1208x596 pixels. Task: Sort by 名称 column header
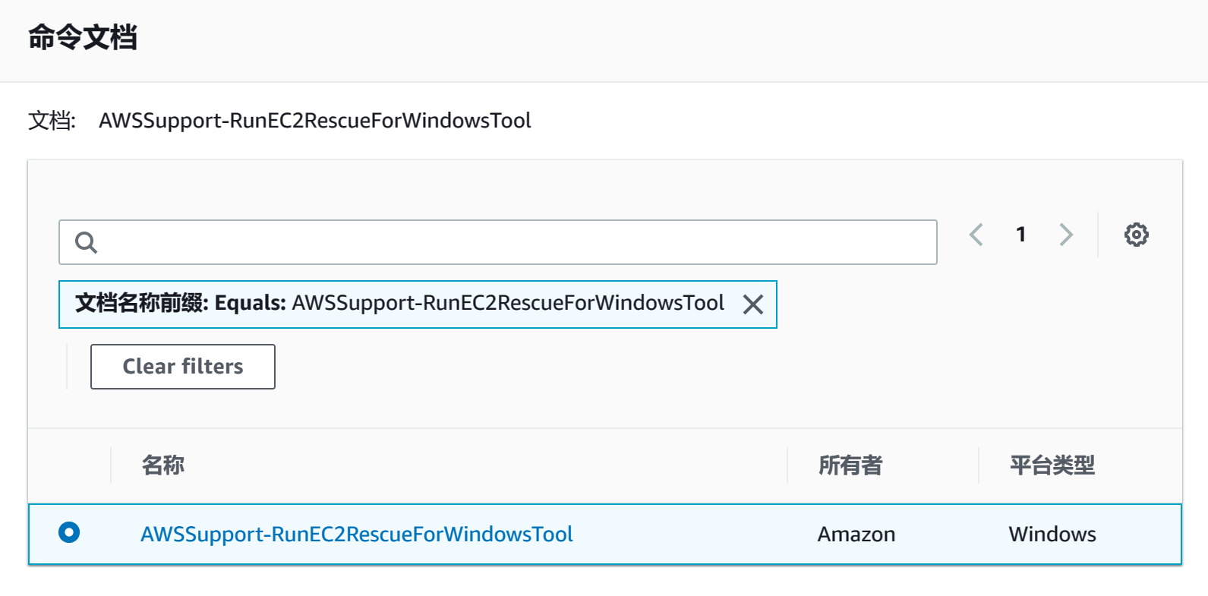[162, 465]
